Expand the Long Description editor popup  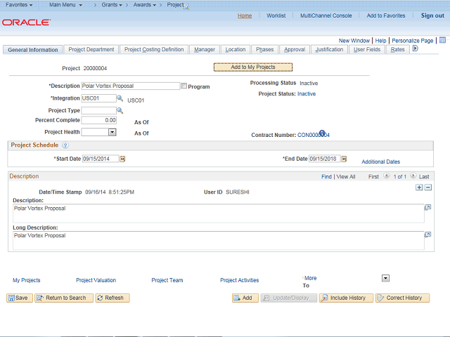click(427, 234)
